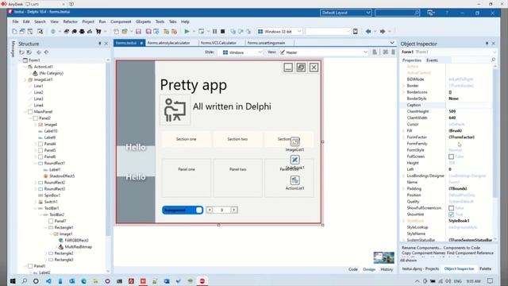The width and height of the screenshot is (508, 286).
Task: Decrease the SpinBox value with left arrow
Action: pyautogui.click(x=210, y=210)
